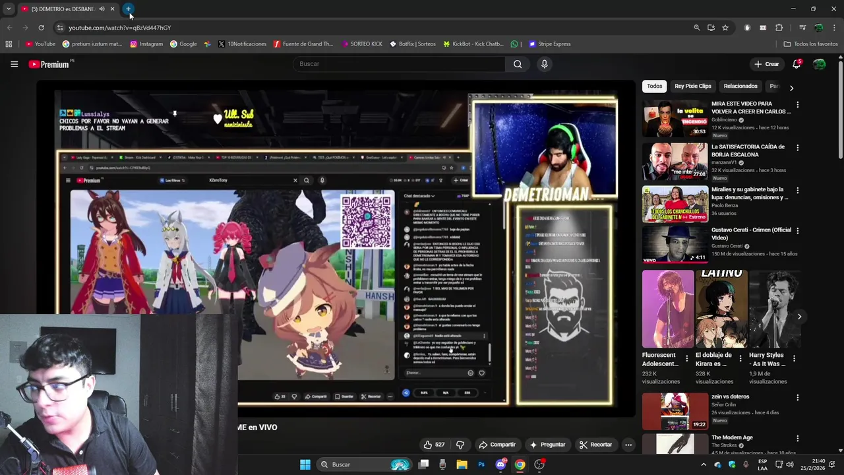This screenshot has height=475, width=844.
Task: Switch to Chrome in the taskbar
Action: click(520, 464)
